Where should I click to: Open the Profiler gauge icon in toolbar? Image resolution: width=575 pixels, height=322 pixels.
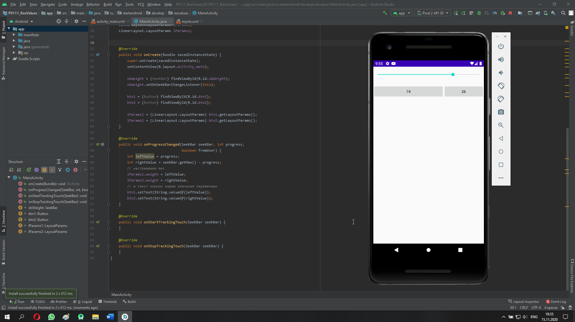[x=495, y=13]
